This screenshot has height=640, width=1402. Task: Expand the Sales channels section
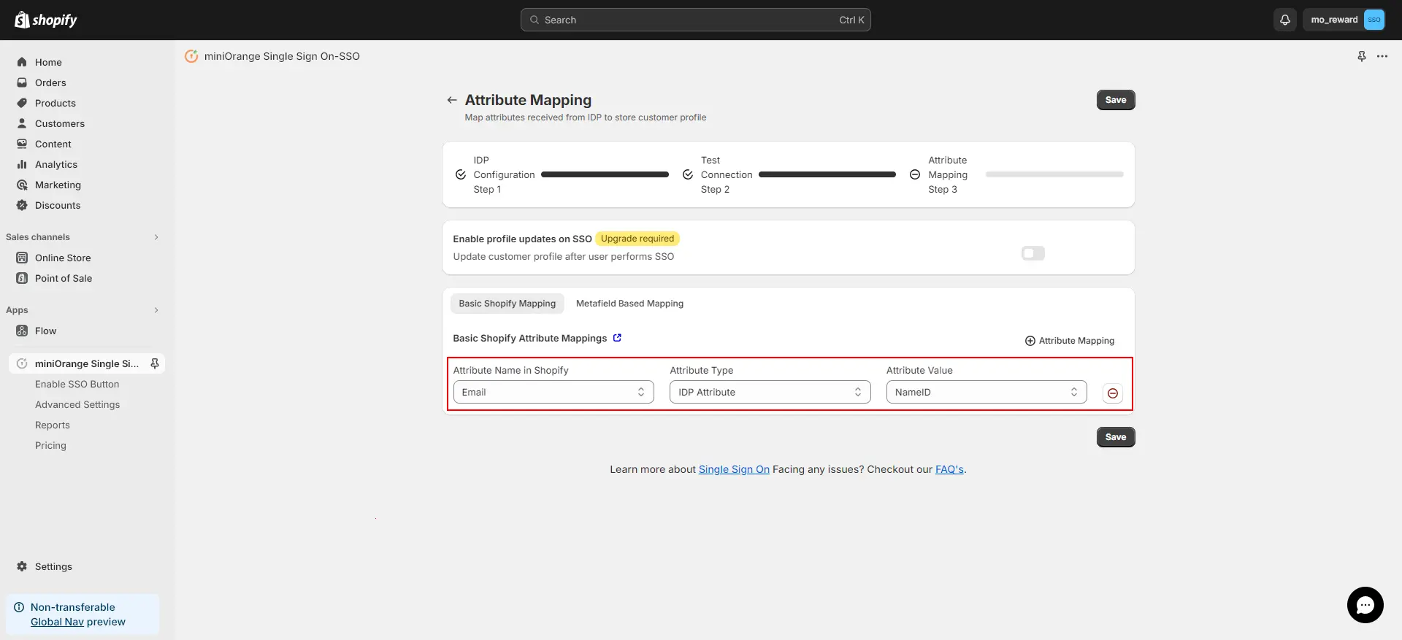(x=156, y=237)
